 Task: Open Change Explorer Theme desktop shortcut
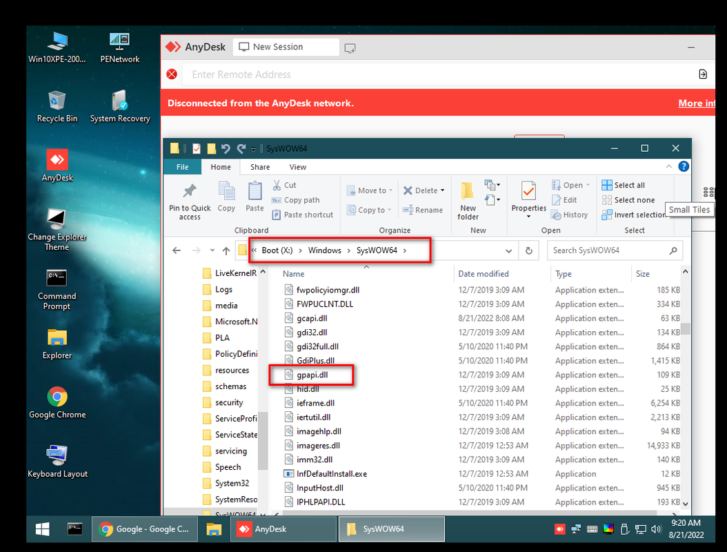pyautogui.click(x=57, y=230)
